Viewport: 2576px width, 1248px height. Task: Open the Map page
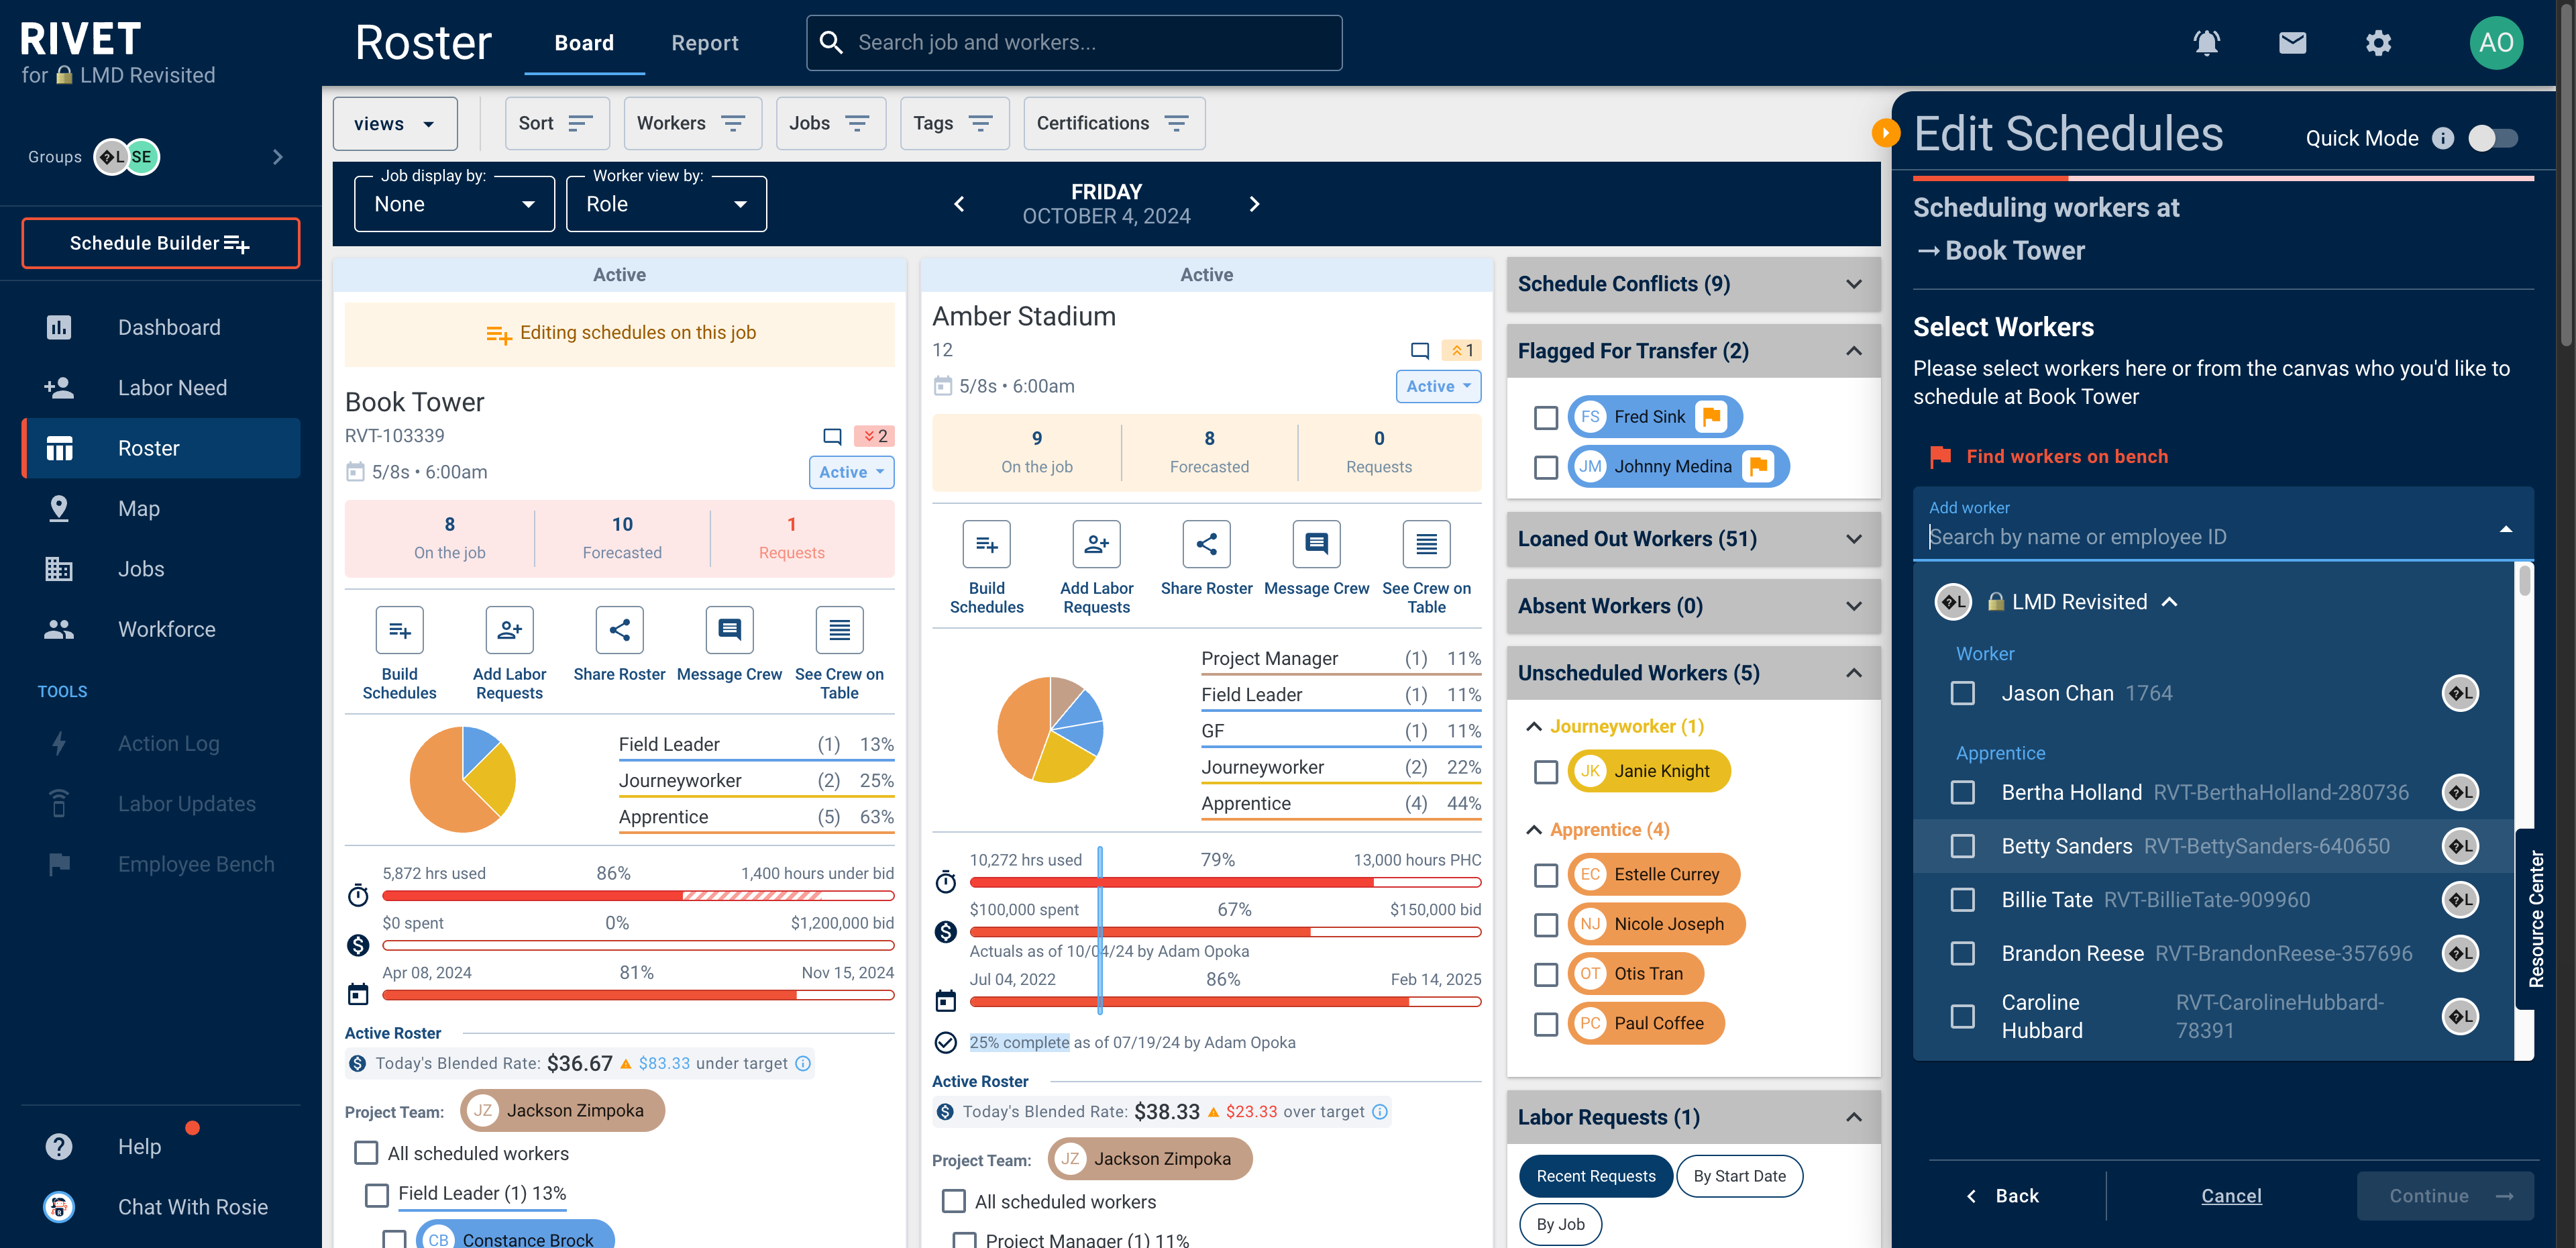tap(161, 508)
